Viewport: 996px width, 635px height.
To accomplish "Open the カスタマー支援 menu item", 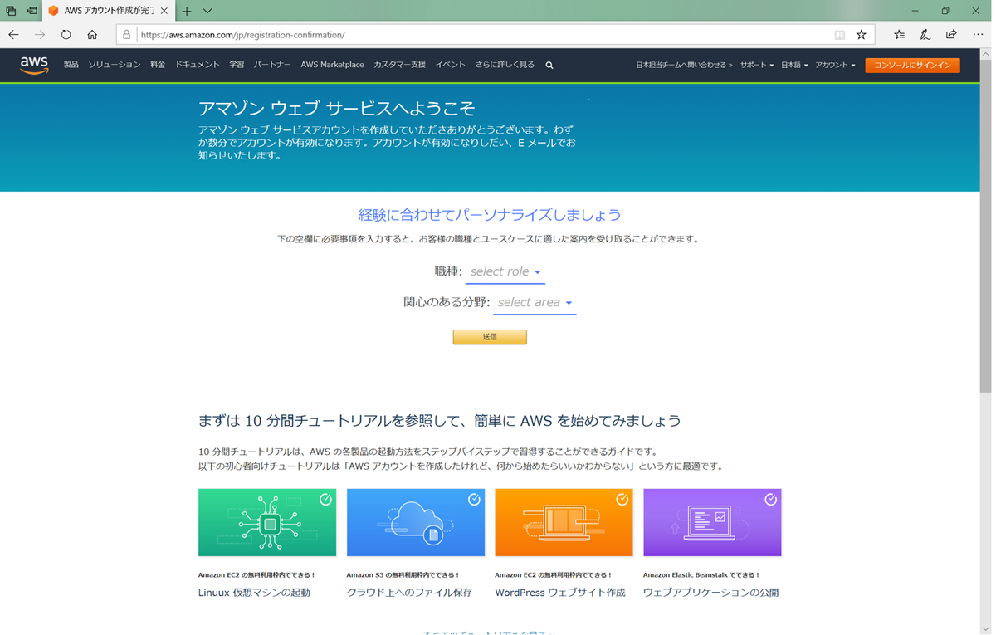I will [x=399, y=65].
